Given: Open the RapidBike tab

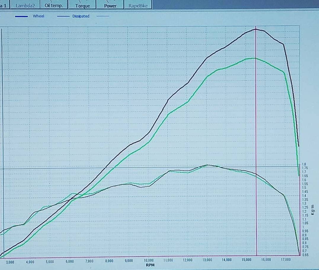Looking at the screenshot, I should (x=138, y=6).
